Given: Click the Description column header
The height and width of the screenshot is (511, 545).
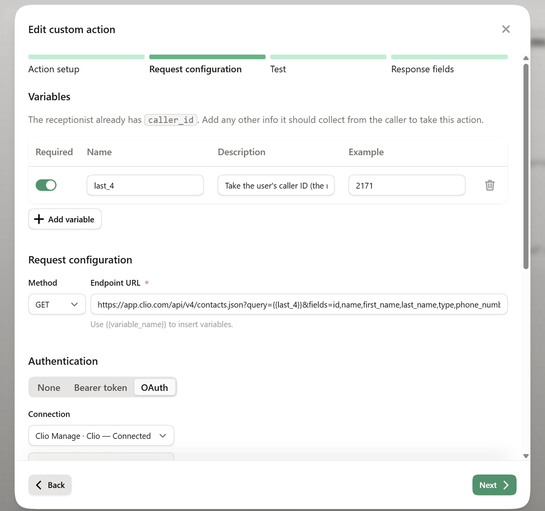Looking at the screenshot, I should (x=241, y=152).
